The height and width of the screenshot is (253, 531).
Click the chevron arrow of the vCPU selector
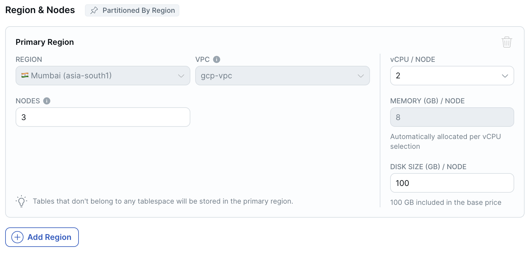click(505, 76)
